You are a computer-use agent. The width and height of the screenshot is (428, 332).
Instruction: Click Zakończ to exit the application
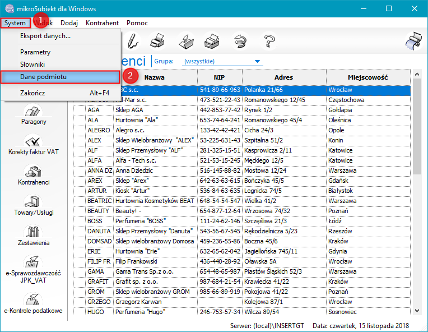32,93
